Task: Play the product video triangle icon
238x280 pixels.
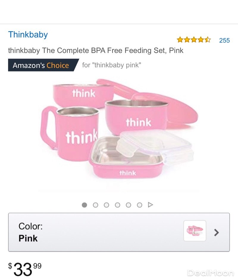Action: pyautogui.click(x=151, y=205)
